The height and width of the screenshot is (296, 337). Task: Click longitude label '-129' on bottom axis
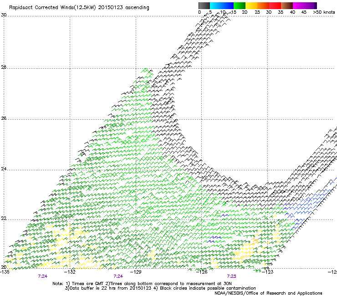[x=136, y=272]
